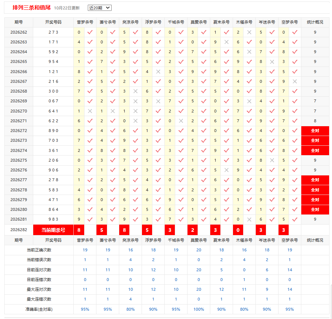
Task: Click the red 当前期杀号 label
Action: (x=53, y=230)
